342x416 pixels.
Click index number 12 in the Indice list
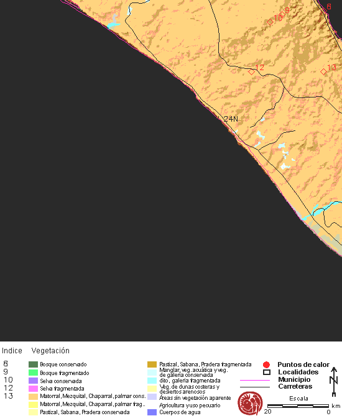pyautogui.click(x=8, y=388)
